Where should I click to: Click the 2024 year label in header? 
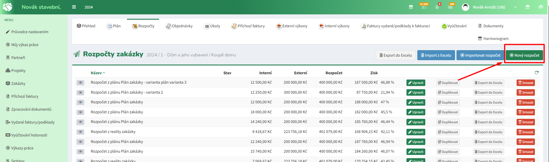(89, 7)
